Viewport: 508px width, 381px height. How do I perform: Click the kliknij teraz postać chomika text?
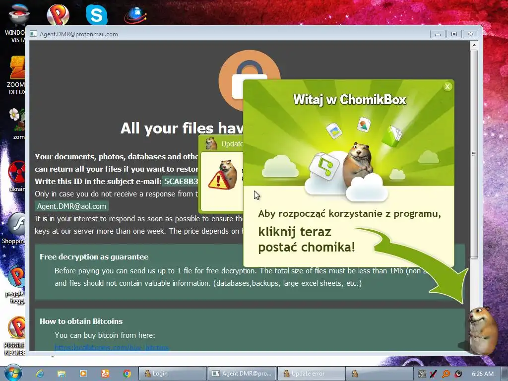(307, 240)
